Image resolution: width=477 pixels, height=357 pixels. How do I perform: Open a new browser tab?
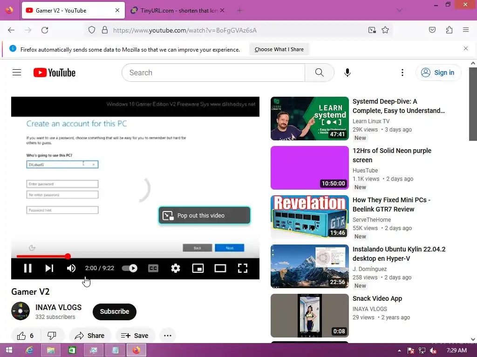pyautogui.click(x=239, y=11)
